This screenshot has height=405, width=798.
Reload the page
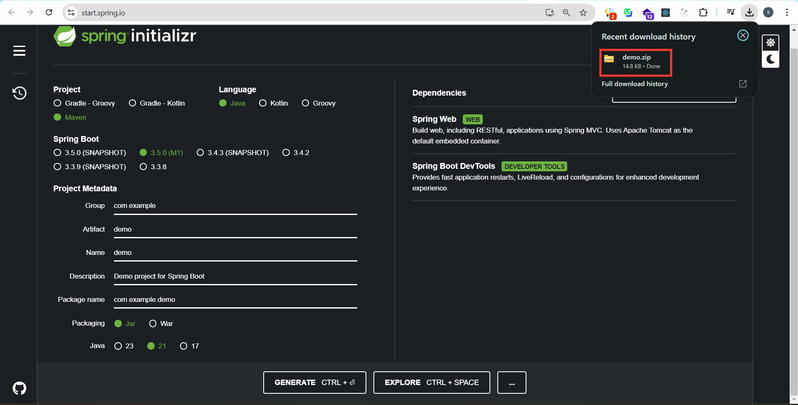49,12
